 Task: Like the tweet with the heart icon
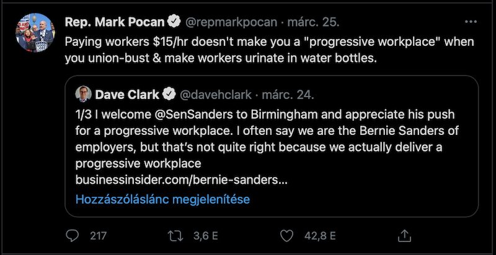pyautogui.click(x=286, y=235)
